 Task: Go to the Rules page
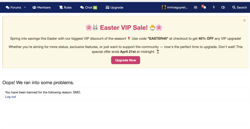point(65,7)
